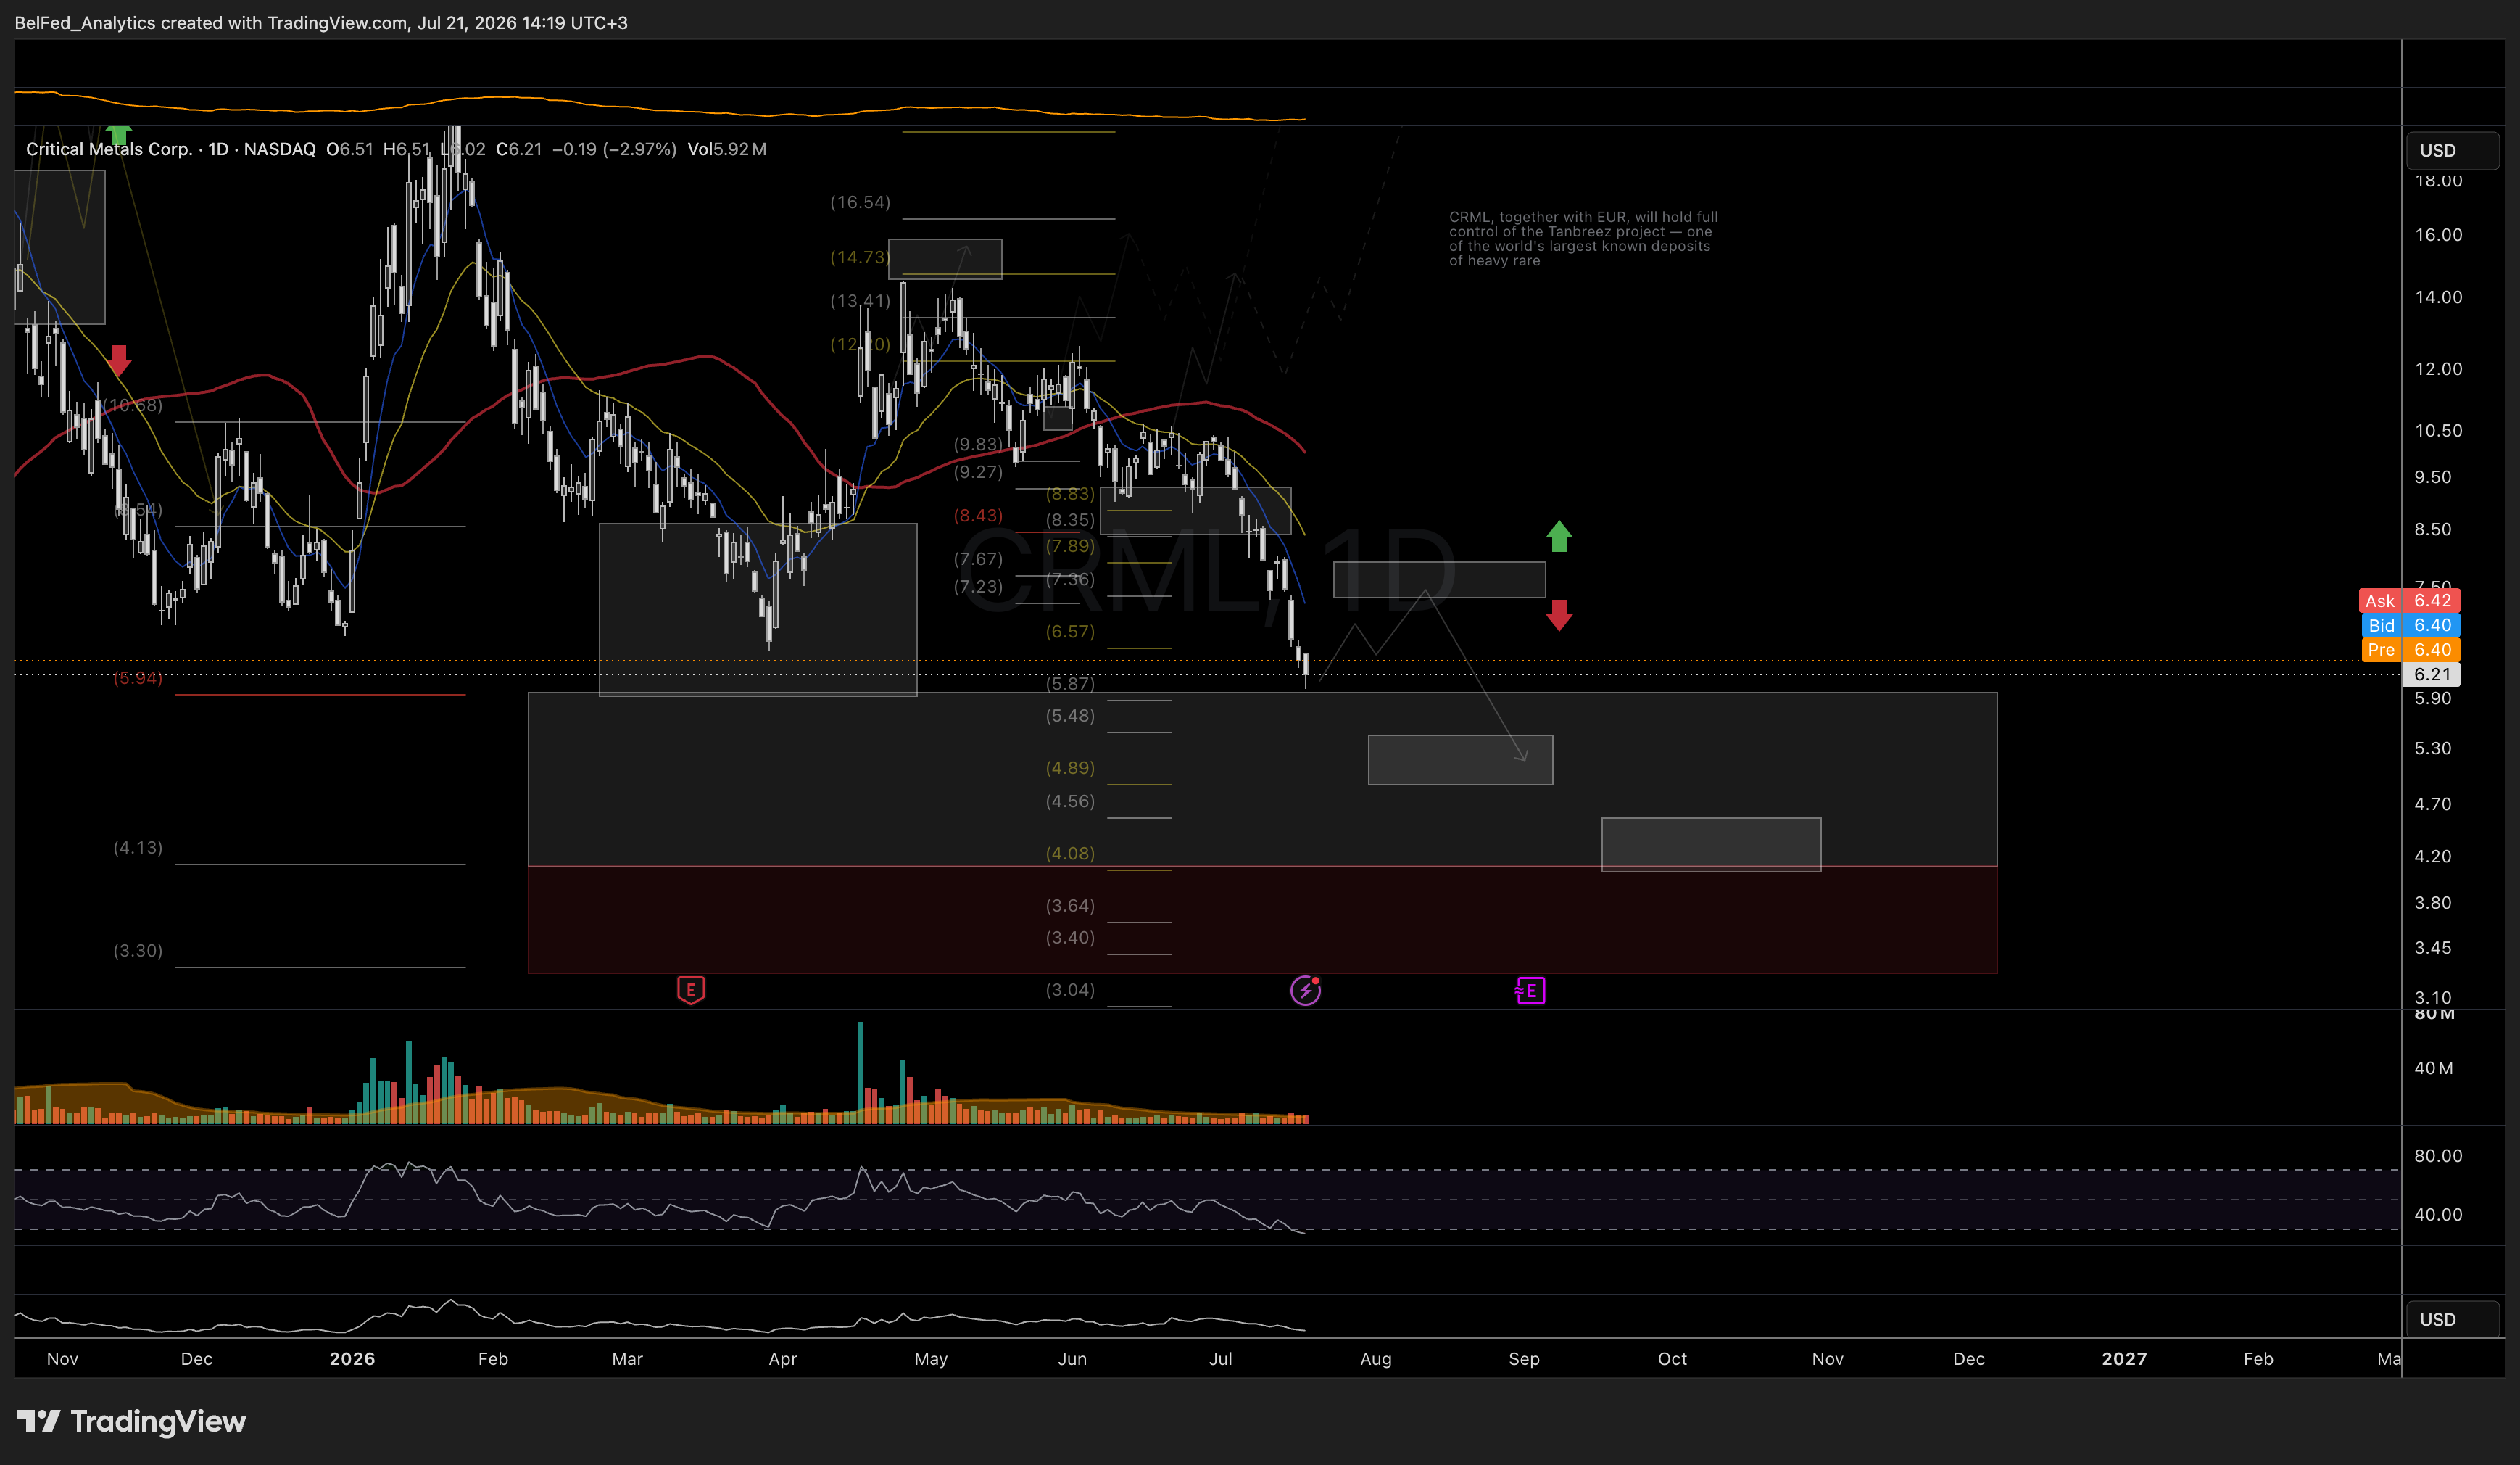Viewport: 2520px width, 1465px height.
Task: Open the USD currency selector on price axis
Action: click(2451, 150)
